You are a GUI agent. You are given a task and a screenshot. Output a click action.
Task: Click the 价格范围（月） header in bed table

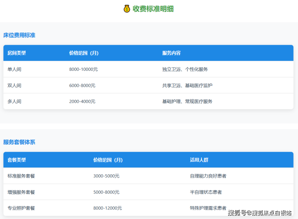click(84, 53)
